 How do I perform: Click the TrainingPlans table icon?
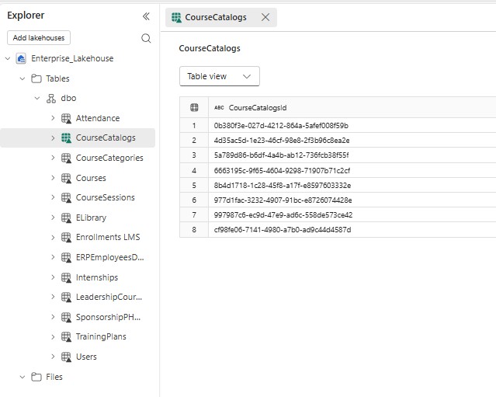(66, 337)
